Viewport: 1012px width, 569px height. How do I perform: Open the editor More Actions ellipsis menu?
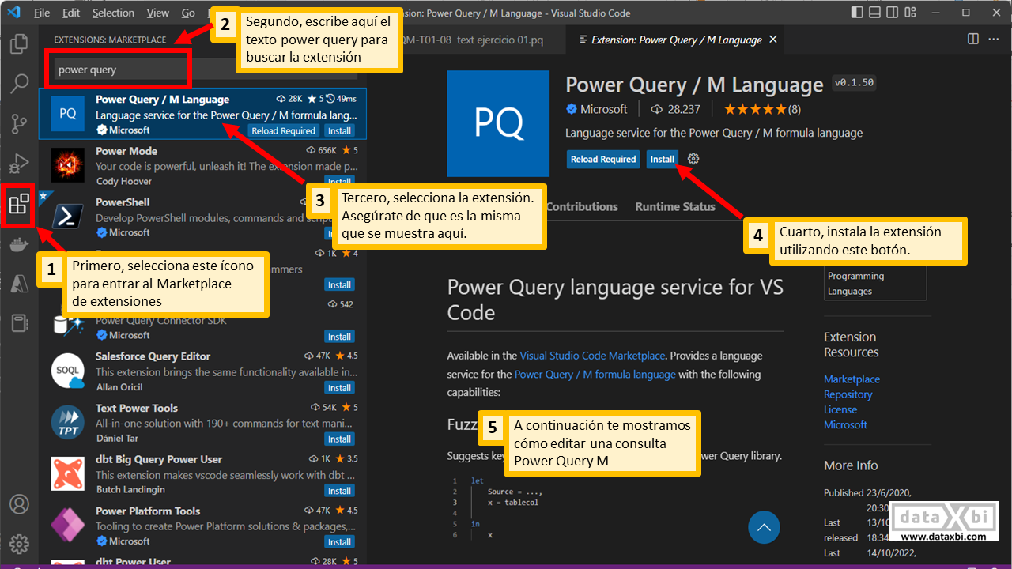991,39
